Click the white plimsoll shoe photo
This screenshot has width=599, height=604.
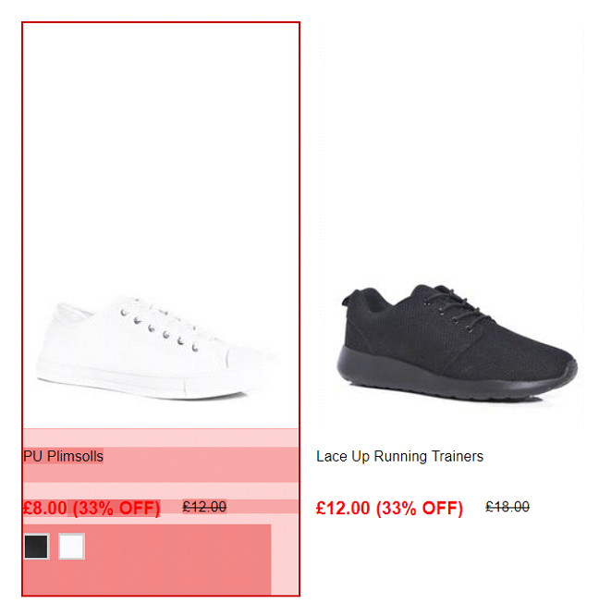[x=156, y=349]
